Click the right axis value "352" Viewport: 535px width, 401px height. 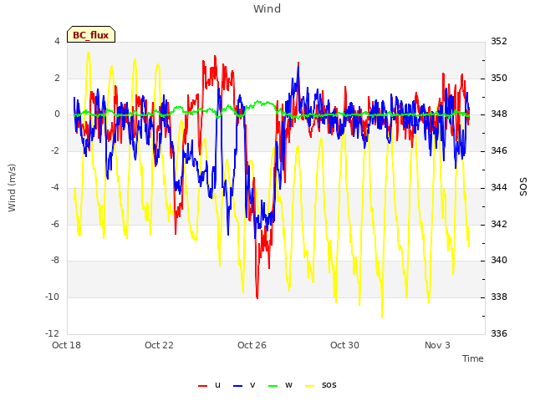tap(499, 41)
